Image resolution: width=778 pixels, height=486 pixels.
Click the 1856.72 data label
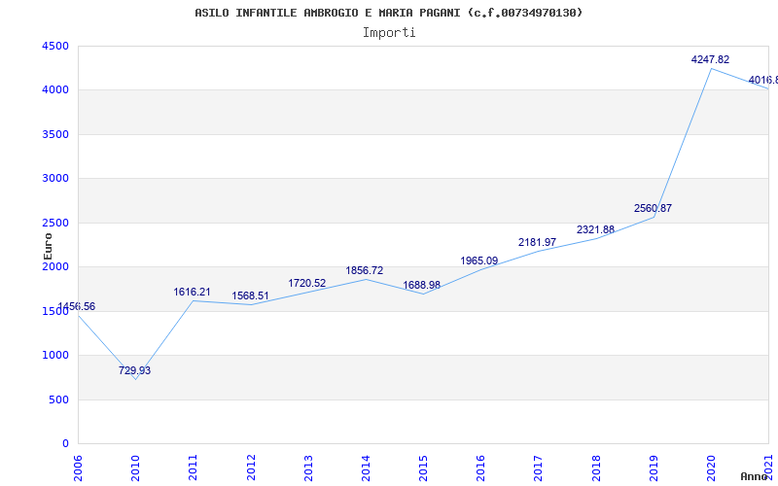365,271
